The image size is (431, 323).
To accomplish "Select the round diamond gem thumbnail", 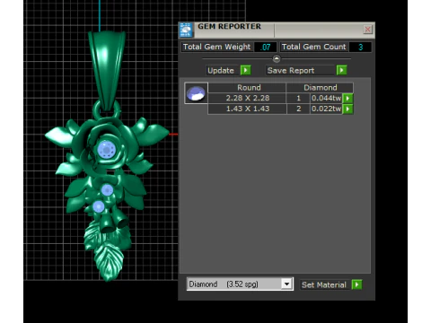I will click(196, 93).
